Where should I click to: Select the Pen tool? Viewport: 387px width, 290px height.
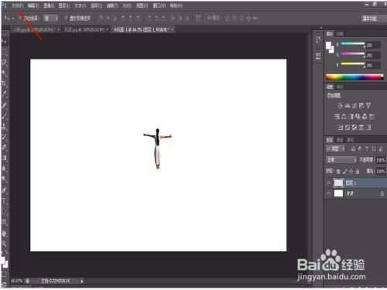click(x=5, y=190)
